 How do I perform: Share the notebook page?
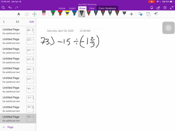(x=158, y=8)
